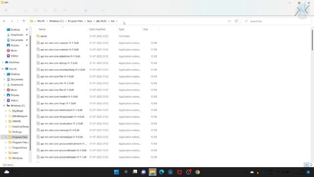Select api-ms-win-core-console-l1-1-0.dll file icon
The width and height of the screenshot is (314, 177).
38,43
